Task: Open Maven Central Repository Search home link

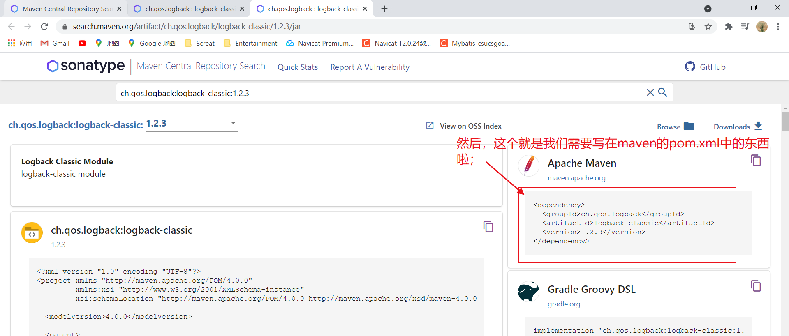Action: [201, 66]
